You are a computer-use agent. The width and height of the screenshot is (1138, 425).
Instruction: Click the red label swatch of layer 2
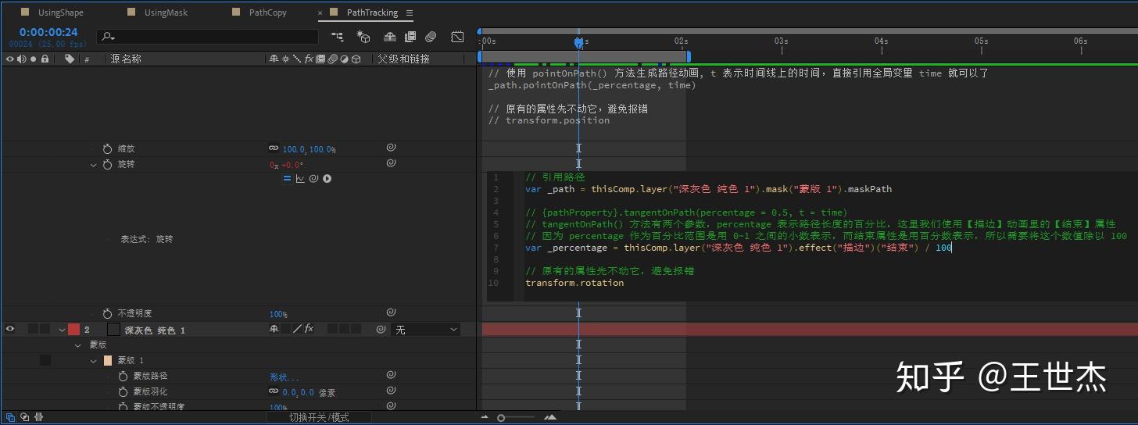tap(73, 330)
